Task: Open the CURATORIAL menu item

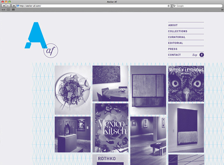Action: pyautogui.click(x=177, y=37)
